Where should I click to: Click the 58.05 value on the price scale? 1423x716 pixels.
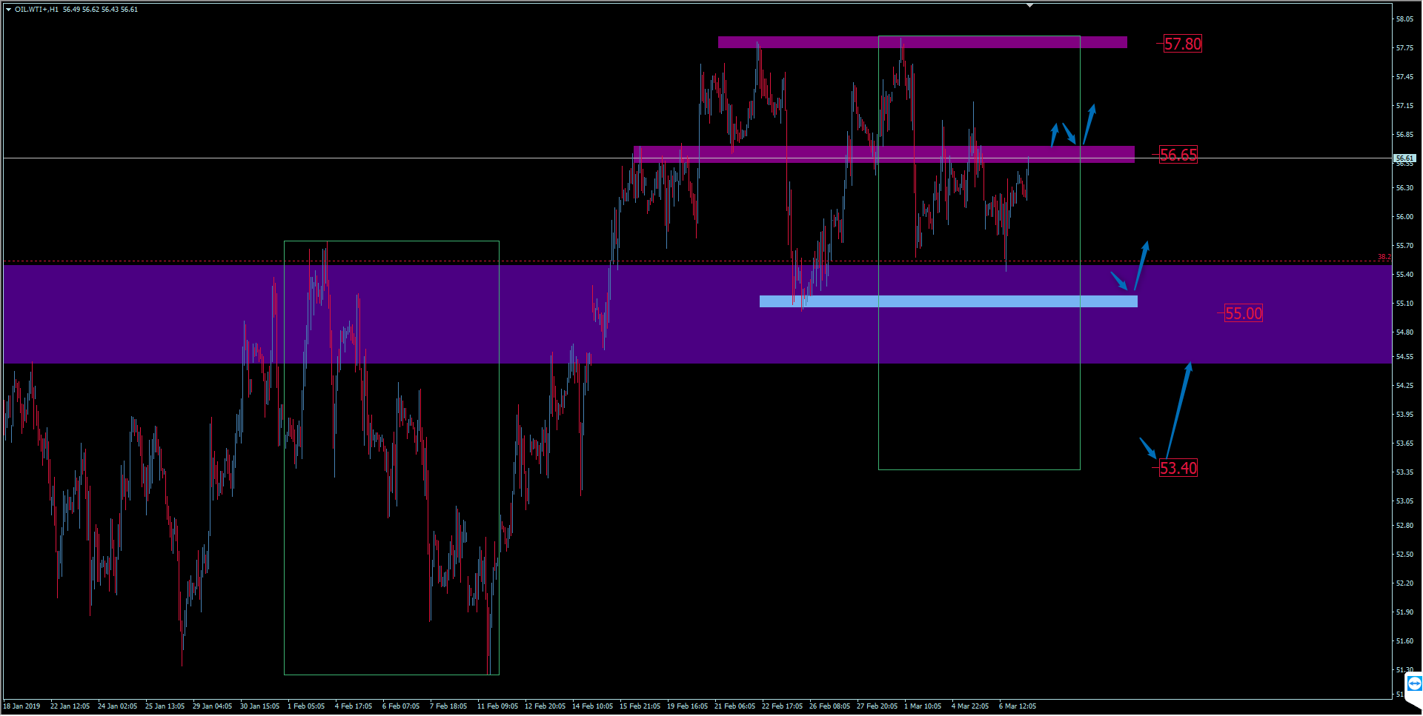click(x=1404, y=19)
